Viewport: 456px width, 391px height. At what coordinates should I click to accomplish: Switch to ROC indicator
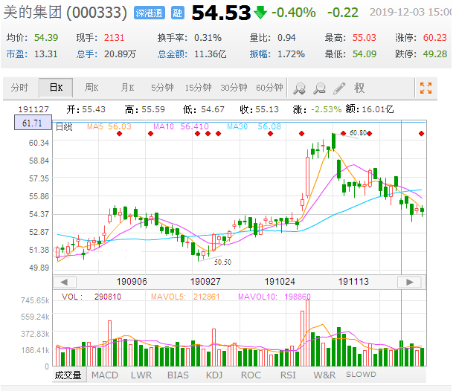(251, 375)
